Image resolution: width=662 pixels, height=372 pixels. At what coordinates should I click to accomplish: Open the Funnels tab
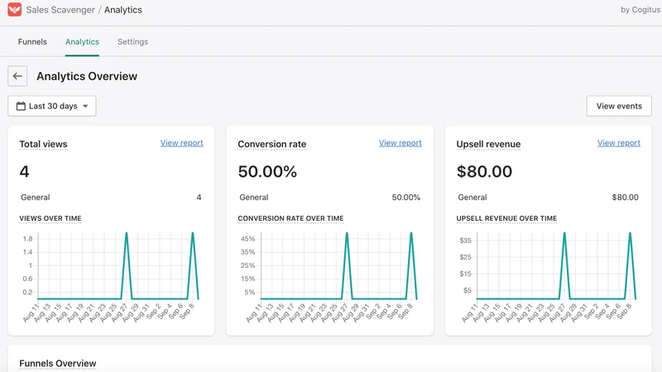tap(32, 42)
